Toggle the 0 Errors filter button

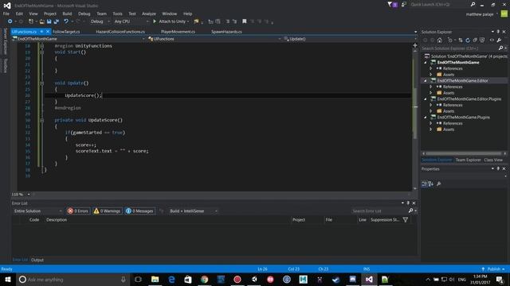[x=78, y=211]
